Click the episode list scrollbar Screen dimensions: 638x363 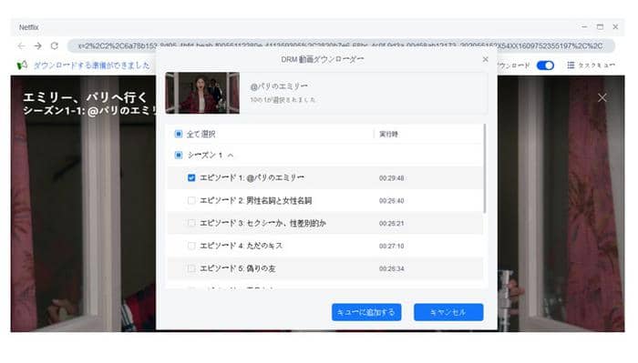point(484,168)
